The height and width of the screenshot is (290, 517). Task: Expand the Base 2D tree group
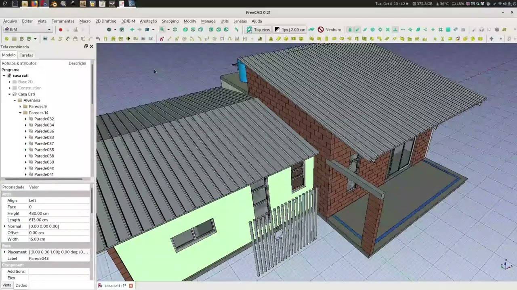(x=9, y=82)
